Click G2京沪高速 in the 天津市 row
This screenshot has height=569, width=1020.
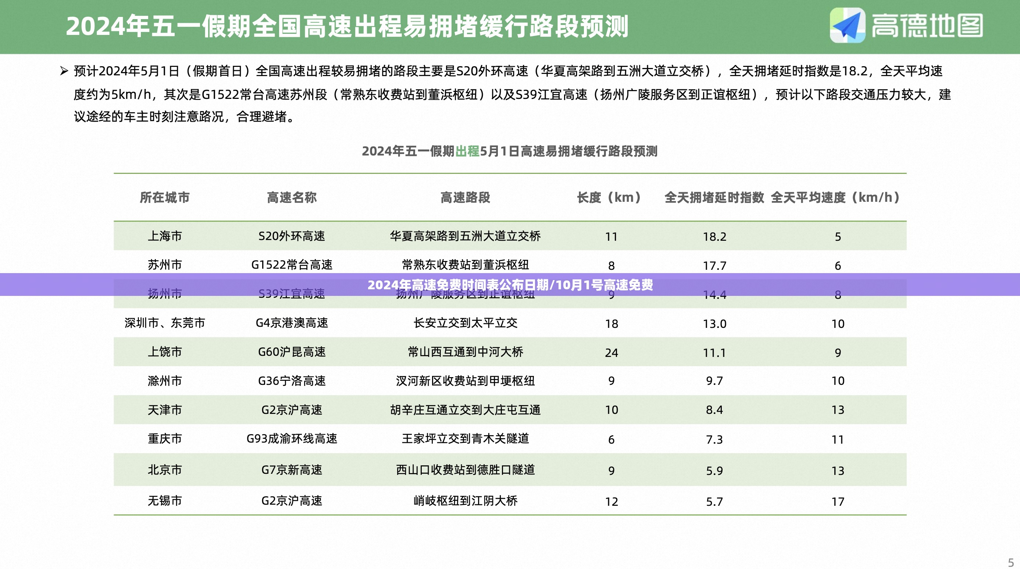(x=292, y=409)
